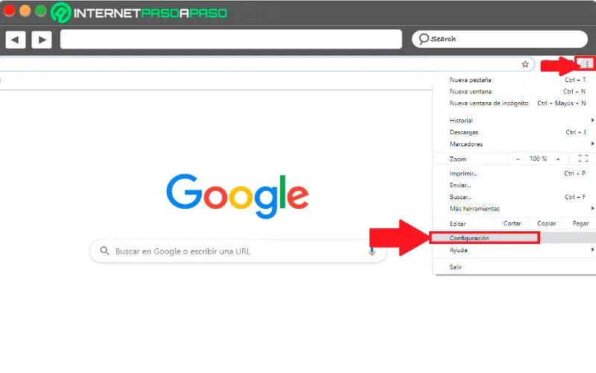Click the Search field in top frame
The image size is (596, 373).
click(499, 39)
